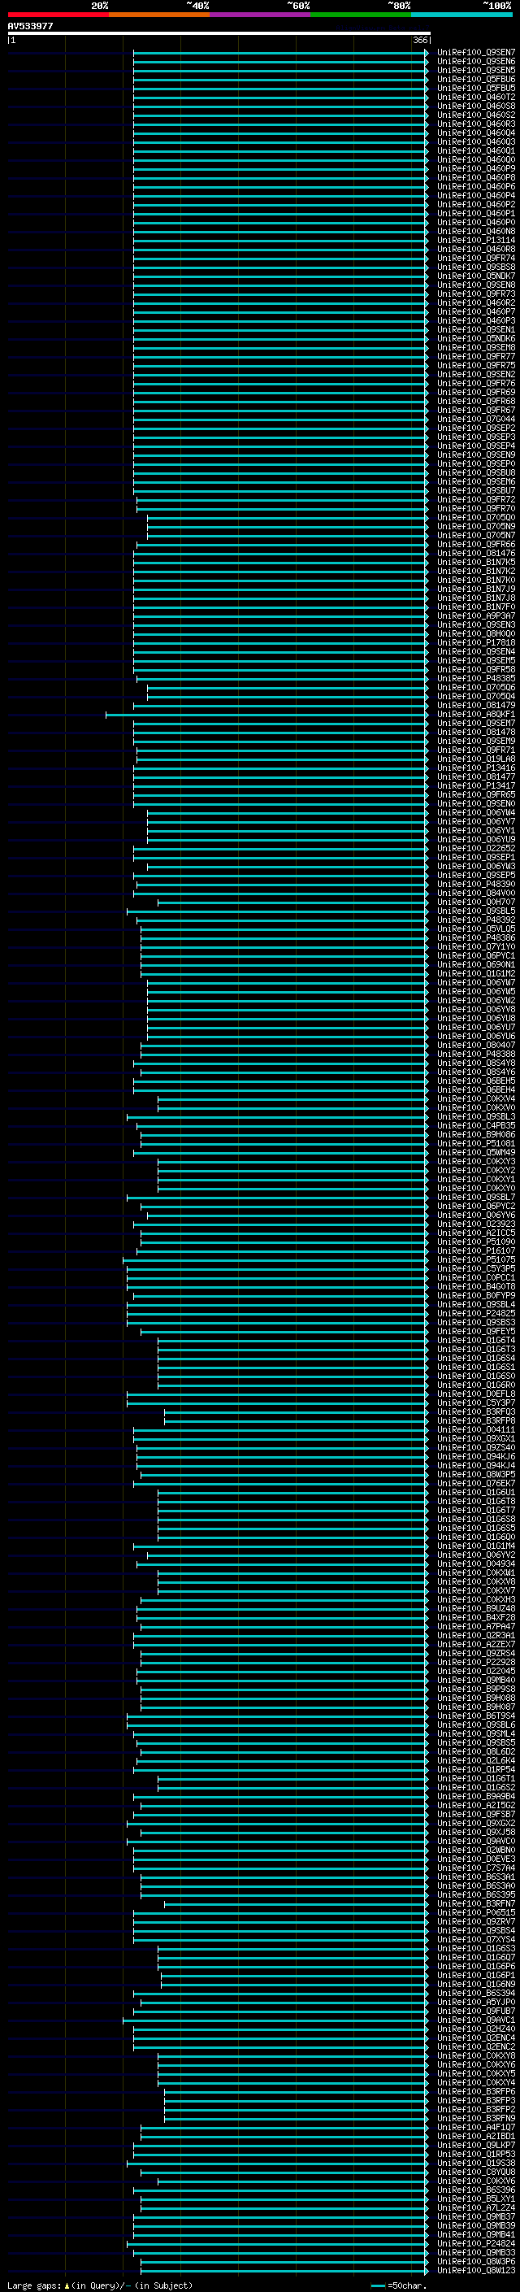This screenshot has width=520, height=2292.
Task: Click the cyan ~100% identity legend bar
Action: 462,15
